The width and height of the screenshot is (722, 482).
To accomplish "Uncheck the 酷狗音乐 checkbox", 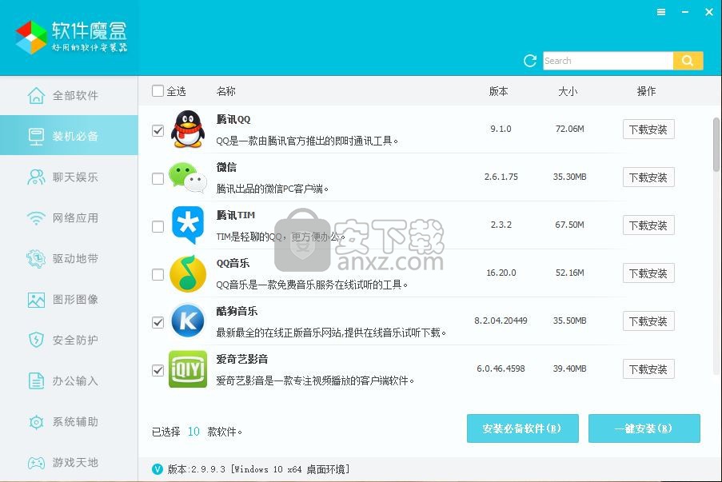I will pos(158,322).
